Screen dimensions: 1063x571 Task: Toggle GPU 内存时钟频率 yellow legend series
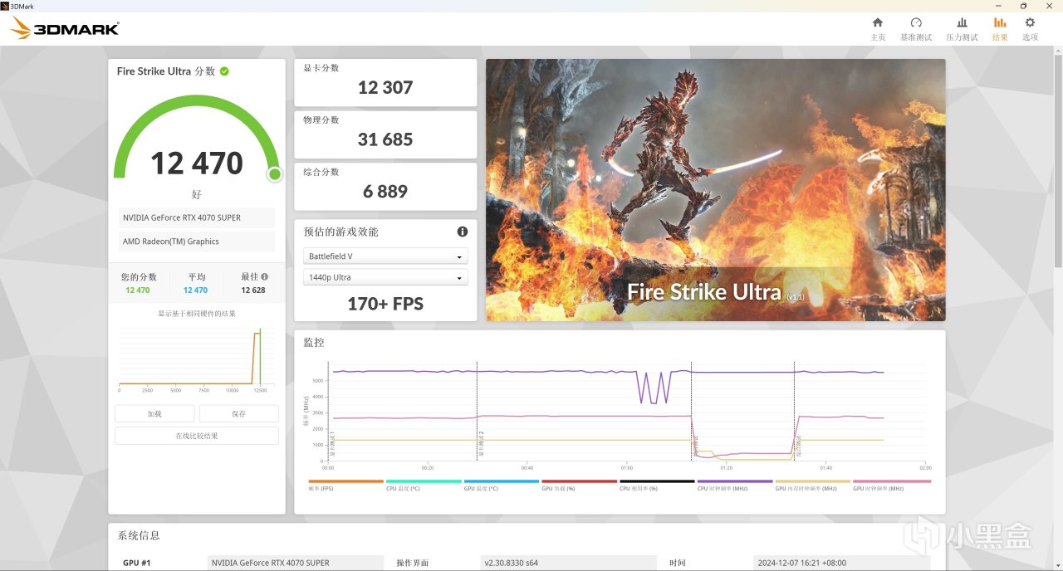click(812, 485)
